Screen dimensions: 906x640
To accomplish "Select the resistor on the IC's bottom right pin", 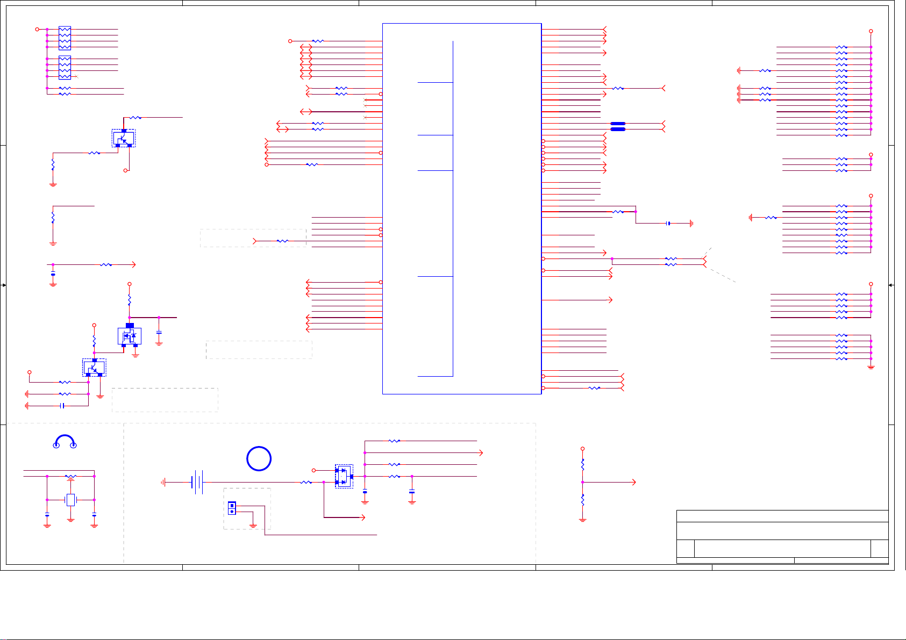I will [594, 388].
